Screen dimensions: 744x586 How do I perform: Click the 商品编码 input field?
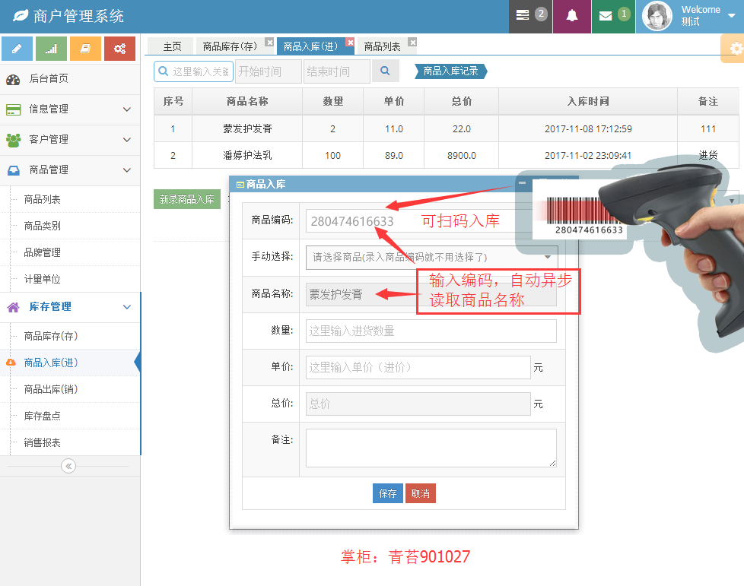pos(418,221)
